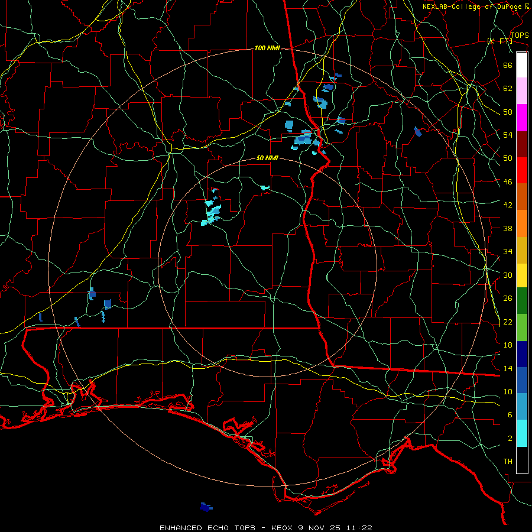
Task: Click the 50 value on the scale
Action: point(508,158)
